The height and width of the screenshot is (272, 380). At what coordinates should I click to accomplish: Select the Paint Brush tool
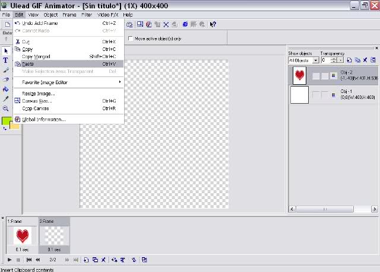tap(6, 70)
